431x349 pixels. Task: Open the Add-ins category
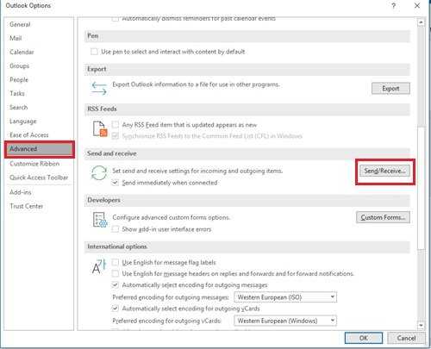[x=21, y=192]
